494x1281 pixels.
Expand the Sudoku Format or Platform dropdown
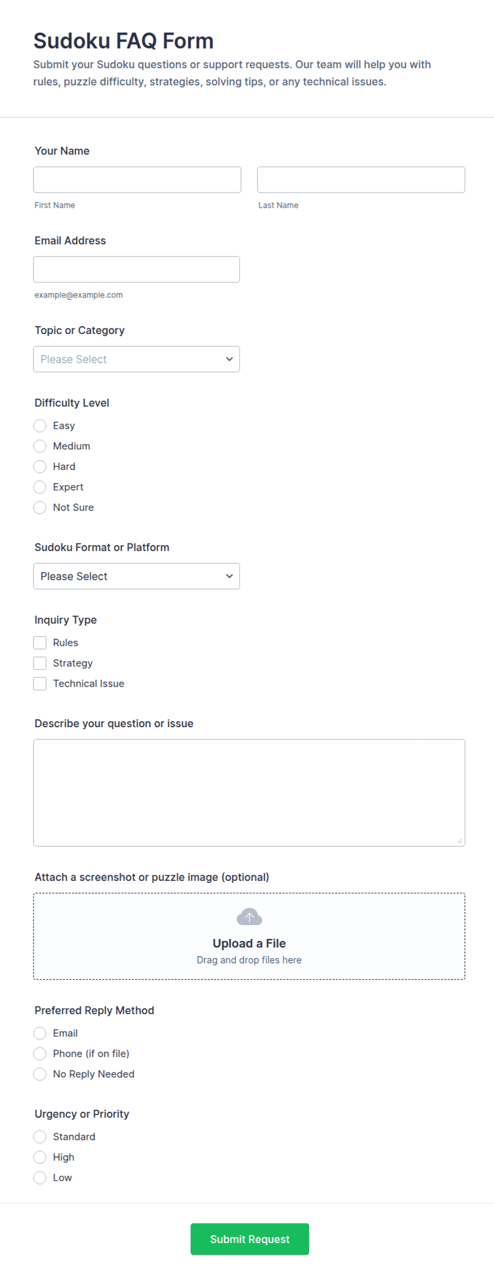tap(137, 576)
